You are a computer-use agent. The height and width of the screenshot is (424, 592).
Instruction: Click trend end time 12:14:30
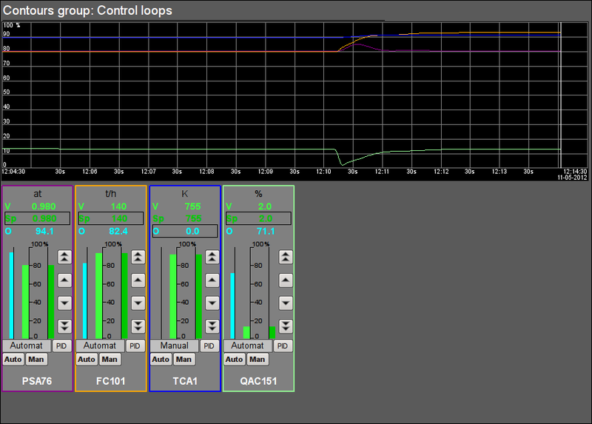click(x=575, y=172)
